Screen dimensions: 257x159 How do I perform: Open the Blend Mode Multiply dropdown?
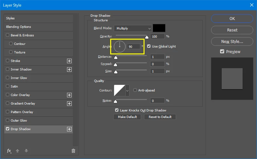pyautogui.click(x=133, y=28)
